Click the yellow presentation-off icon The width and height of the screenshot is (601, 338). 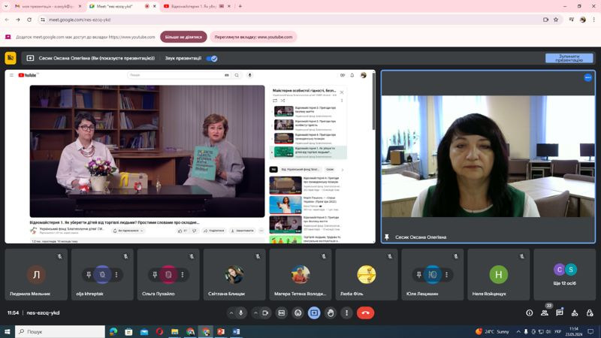pyautogui.click(x=11, y=58)
